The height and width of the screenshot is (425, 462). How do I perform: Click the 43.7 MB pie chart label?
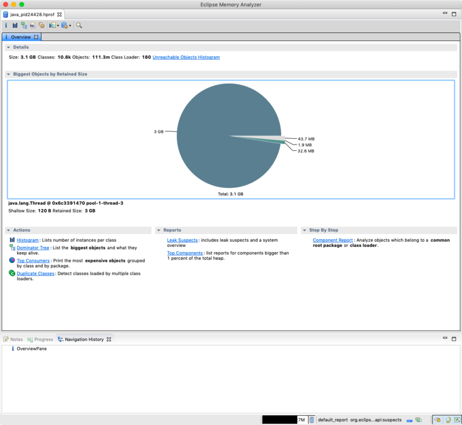tap(306, 139)
